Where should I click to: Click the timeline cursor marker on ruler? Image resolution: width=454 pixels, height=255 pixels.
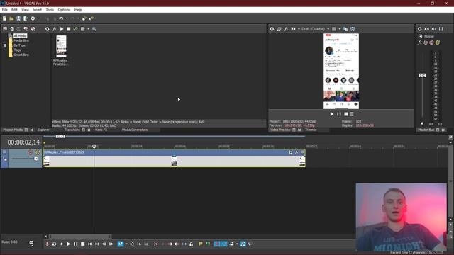point(94,147)
